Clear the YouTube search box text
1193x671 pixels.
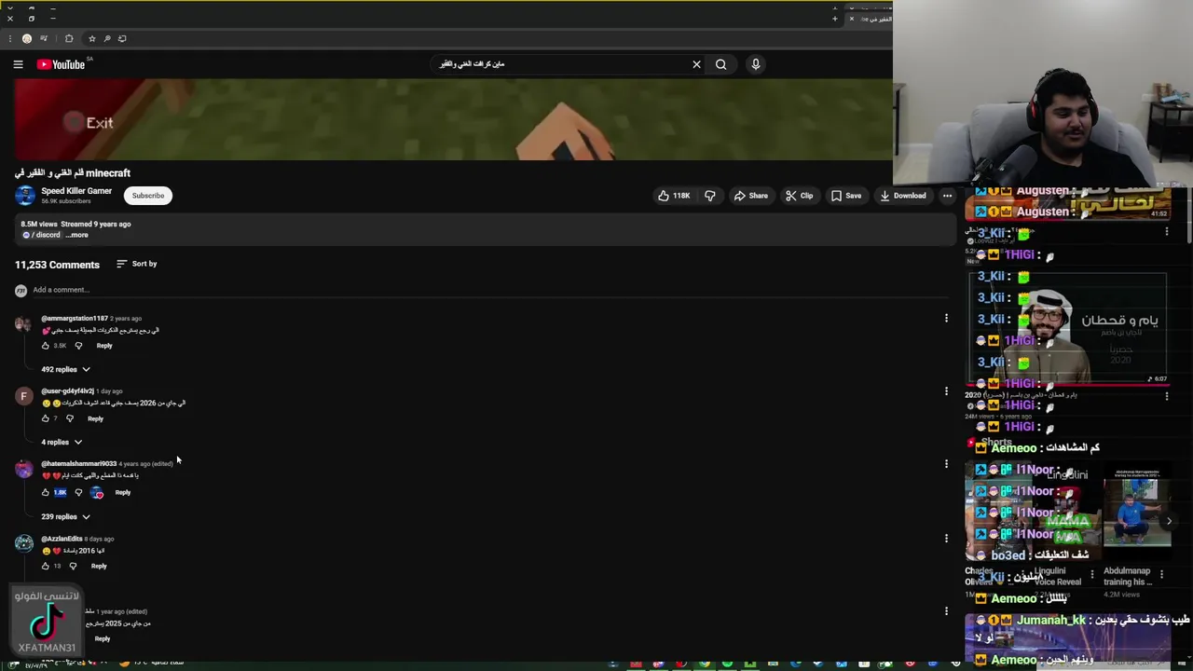(696, 64)
